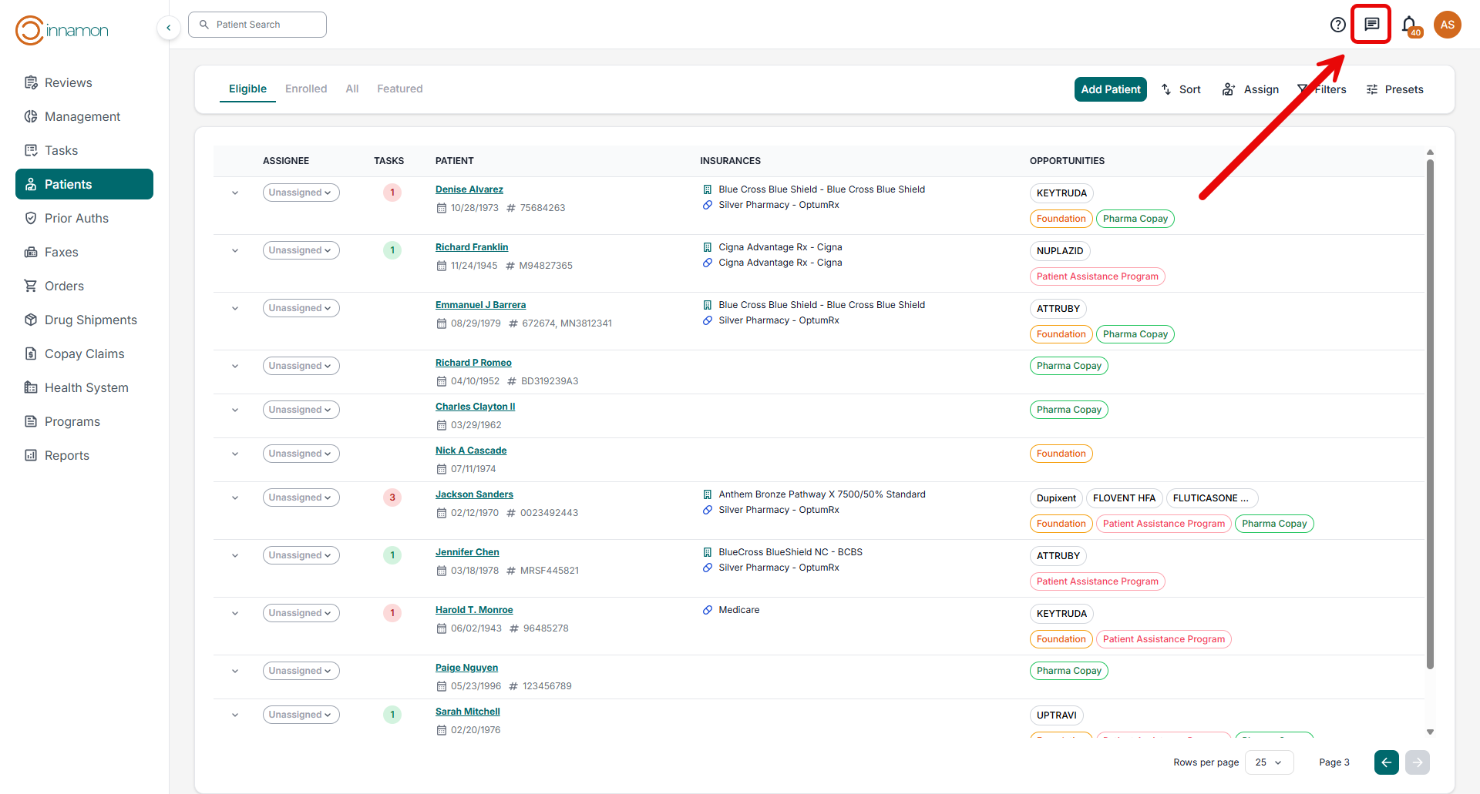Open the Rows per page dropdown
Viewport: 1480px width, 794px height.
coord(1269,762)
